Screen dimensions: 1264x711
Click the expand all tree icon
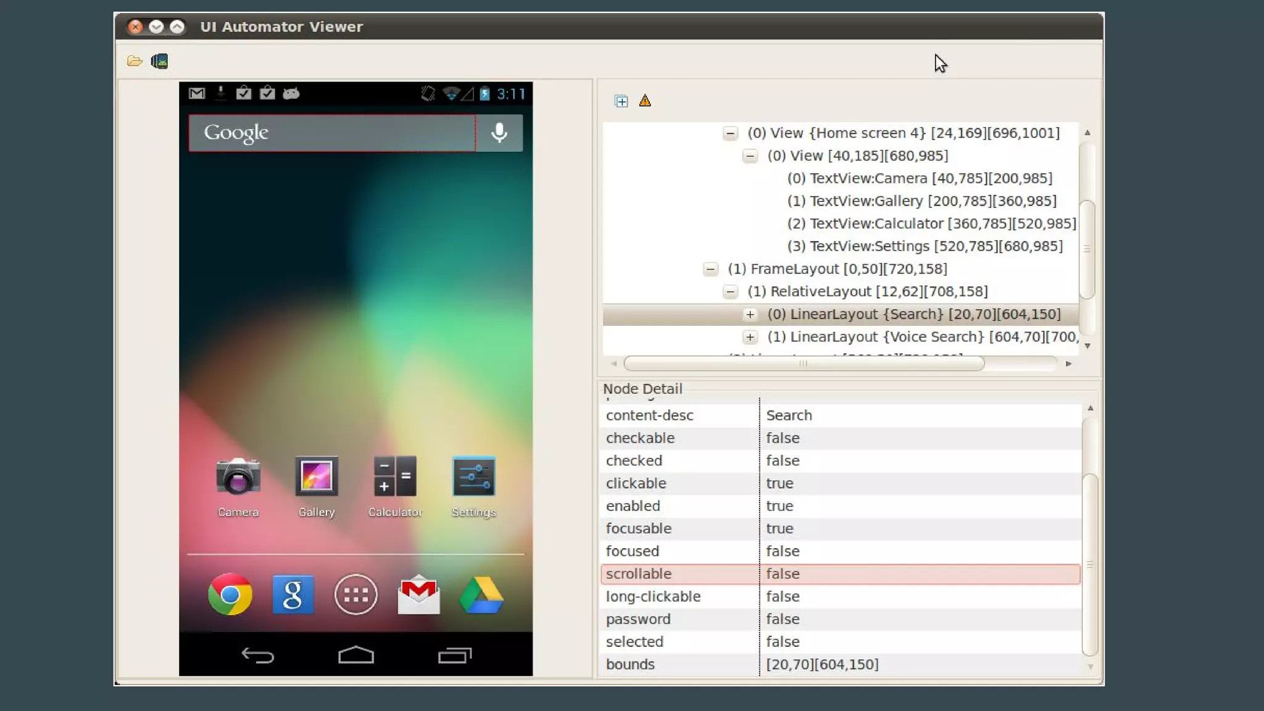[x=622, y=101]
